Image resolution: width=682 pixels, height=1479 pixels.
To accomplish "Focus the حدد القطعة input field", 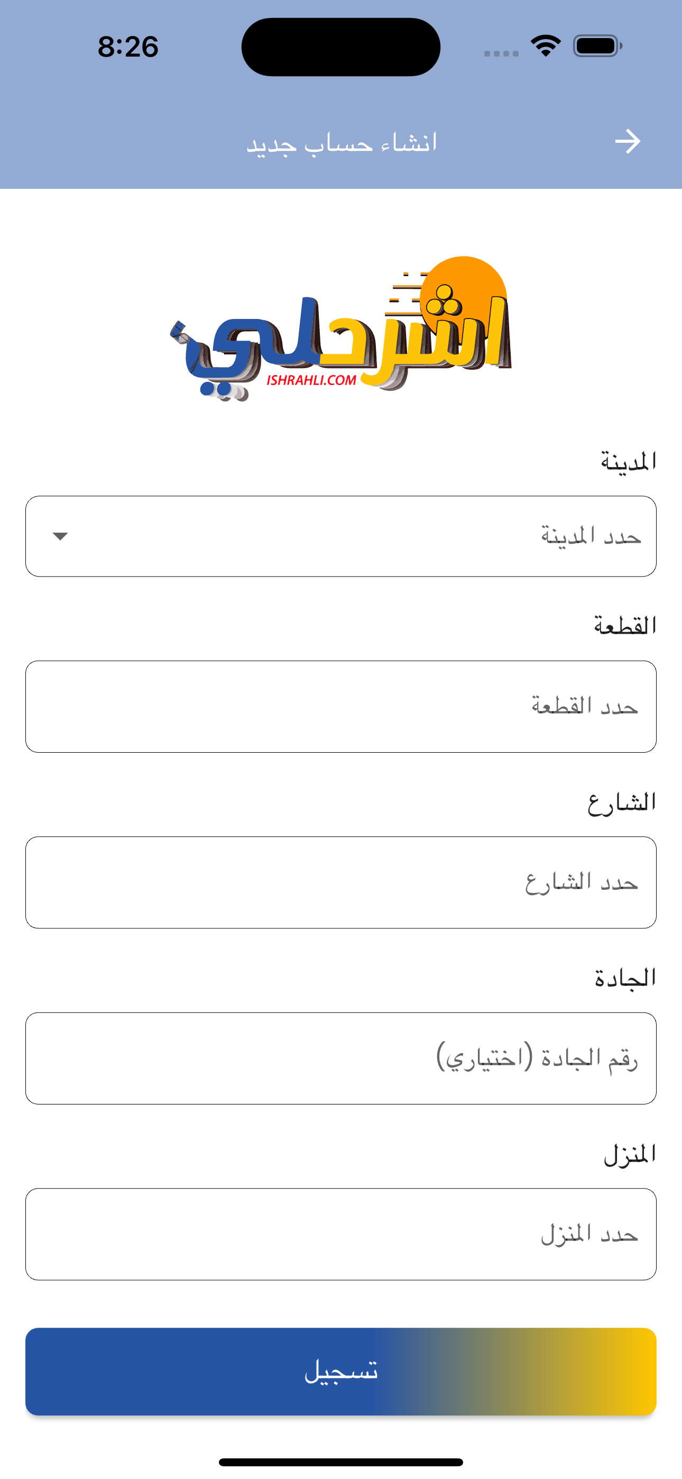I will coord(341,706).
